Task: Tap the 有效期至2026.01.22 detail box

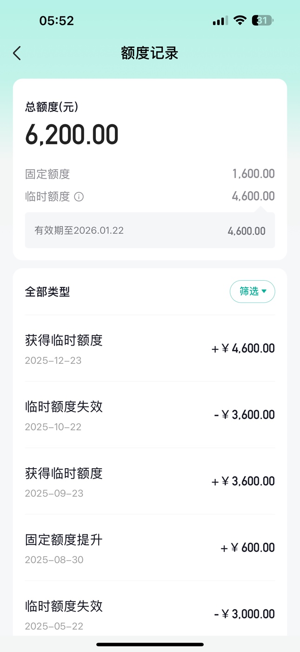Action: (x=150, y=230)
